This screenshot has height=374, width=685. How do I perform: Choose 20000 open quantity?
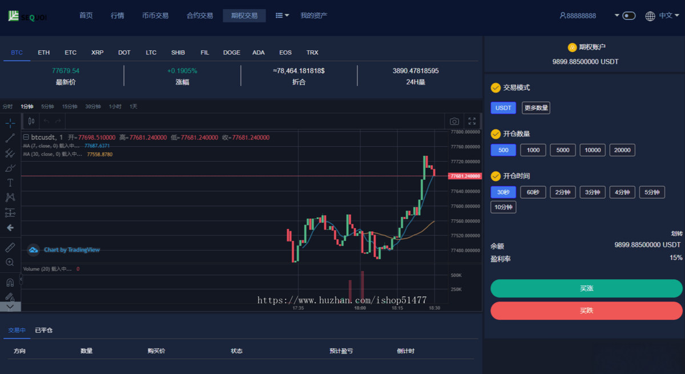pyautogui.click(x=622, y=150)
